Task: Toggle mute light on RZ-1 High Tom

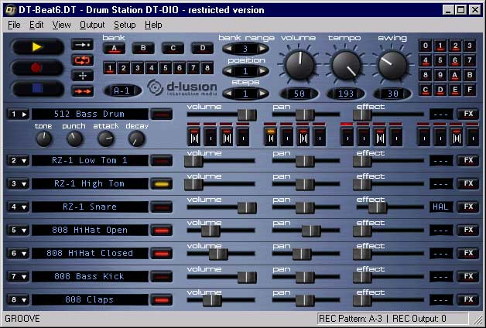Action: coord(161,184)
